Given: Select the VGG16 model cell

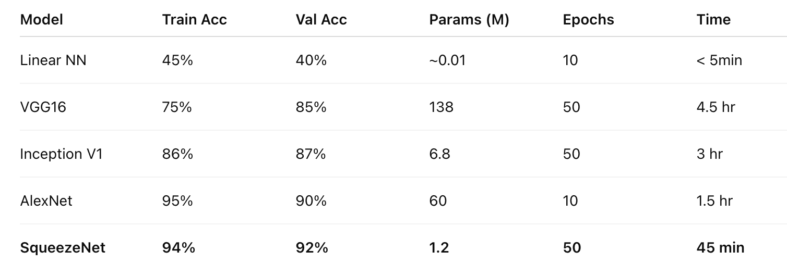Looking at the screenshot, I should click(43, 107).
